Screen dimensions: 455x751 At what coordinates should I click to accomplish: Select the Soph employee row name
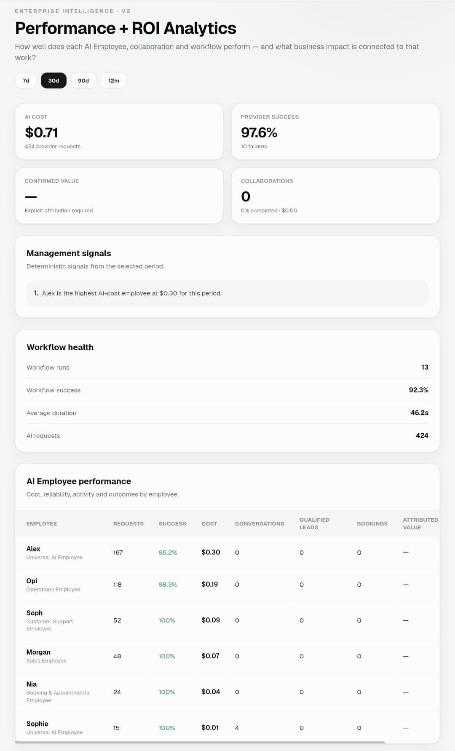[35, 613]
